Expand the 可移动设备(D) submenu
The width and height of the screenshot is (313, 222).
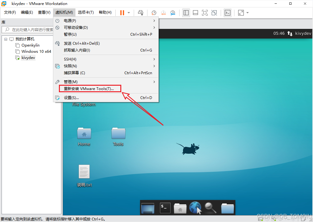coord(106,27)
